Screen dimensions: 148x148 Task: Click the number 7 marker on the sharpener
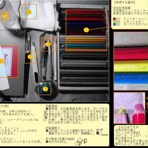45,89
